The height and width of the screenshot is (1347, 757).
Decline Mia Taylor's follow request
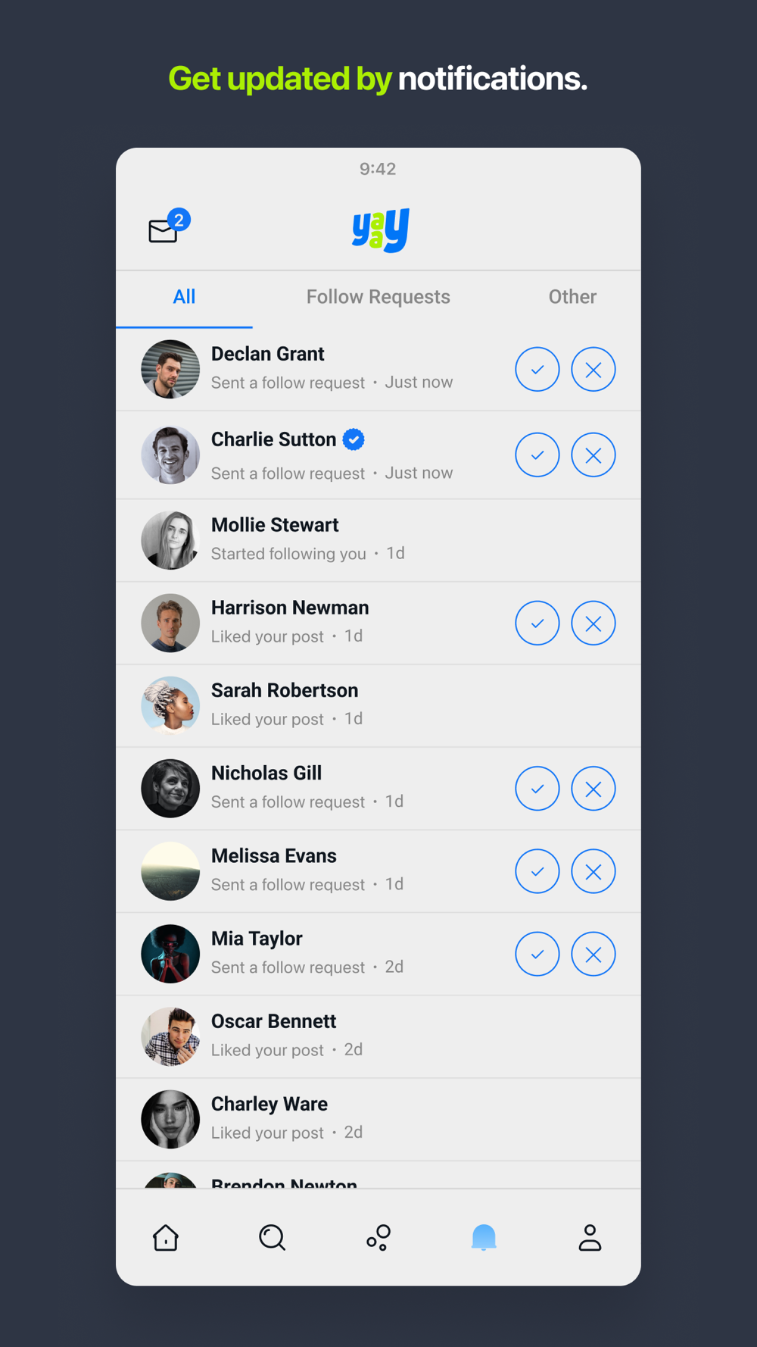(593, 954)
